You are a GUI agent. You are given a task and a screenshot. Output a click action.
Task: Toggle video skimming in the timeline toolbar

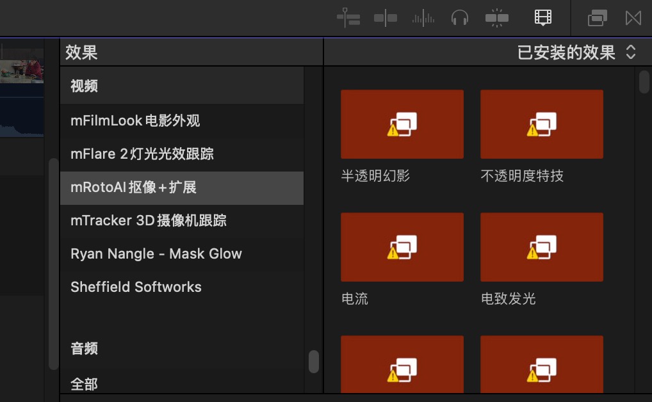point(386,18)
